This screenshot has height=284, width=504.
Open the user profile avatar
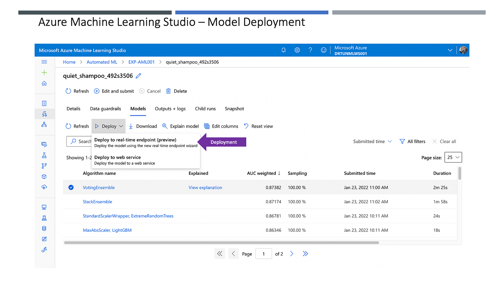[463, 50]
